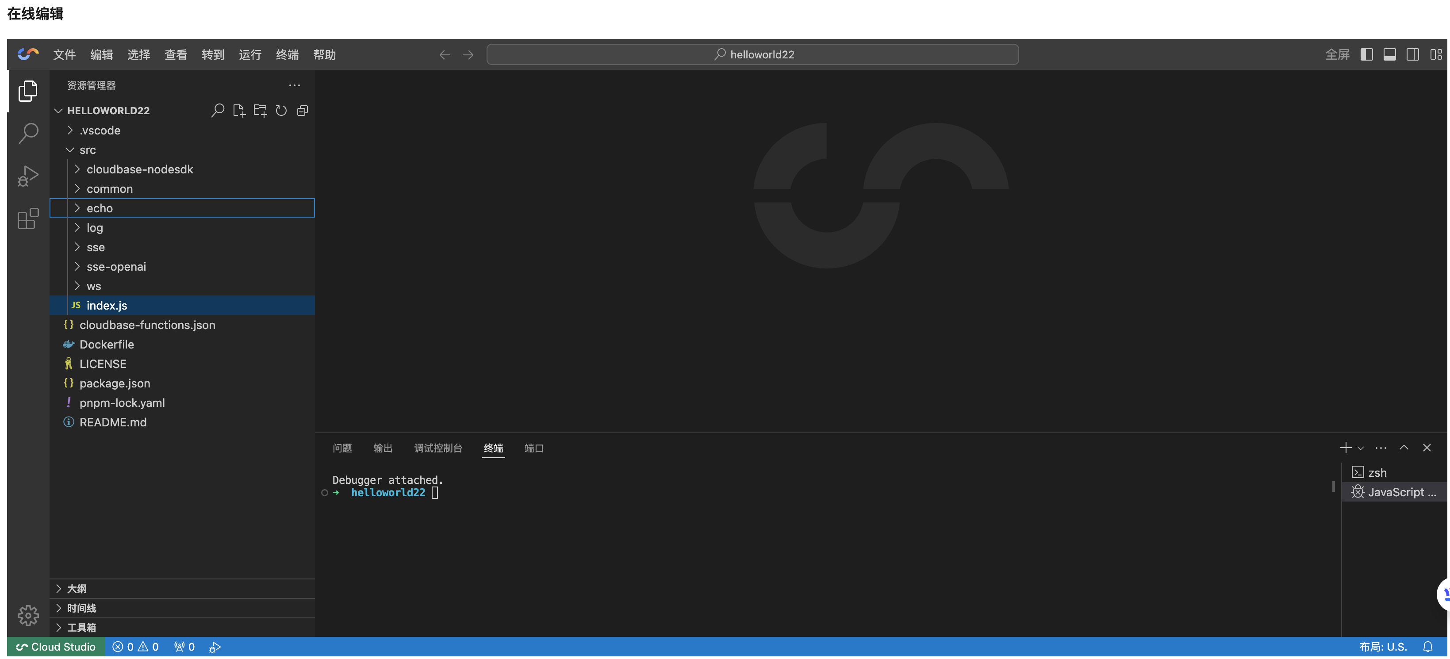Select the index.js file
This screenshot has height=659, width=1450.
107,305
